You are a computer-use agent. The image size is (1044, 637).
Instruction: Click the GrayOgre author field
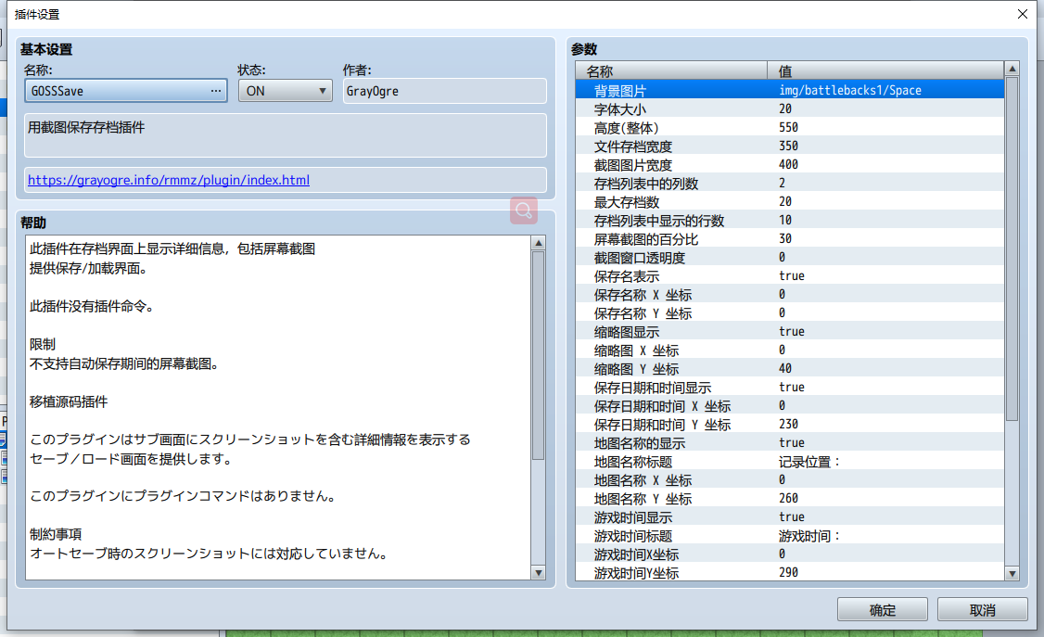445,91
